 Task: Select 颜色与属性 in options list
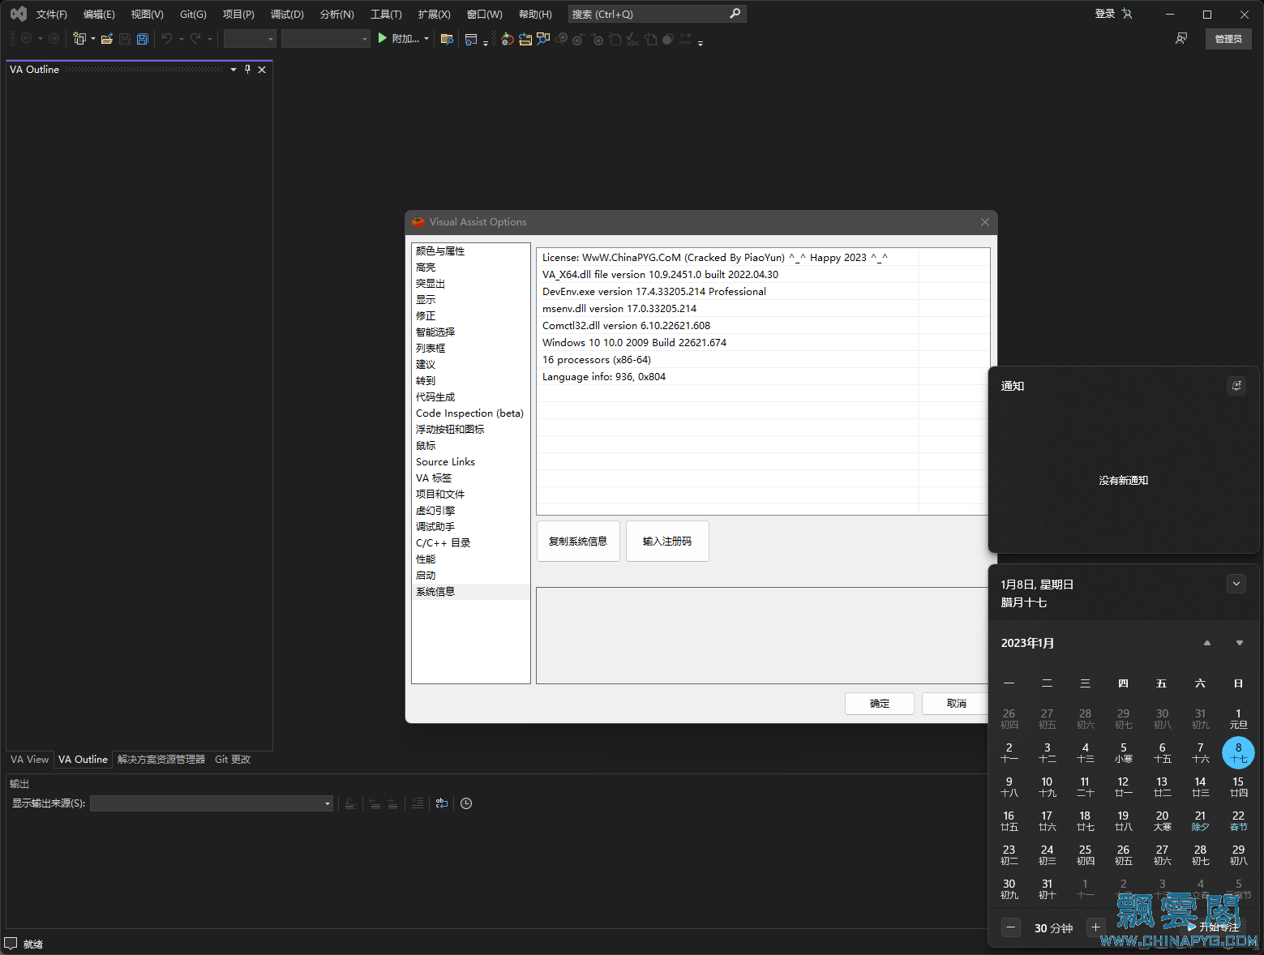(470, 251)
